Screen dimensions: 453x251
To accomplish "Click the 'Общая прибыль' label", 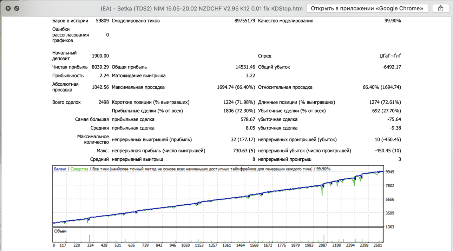I will tap(129, 67).
